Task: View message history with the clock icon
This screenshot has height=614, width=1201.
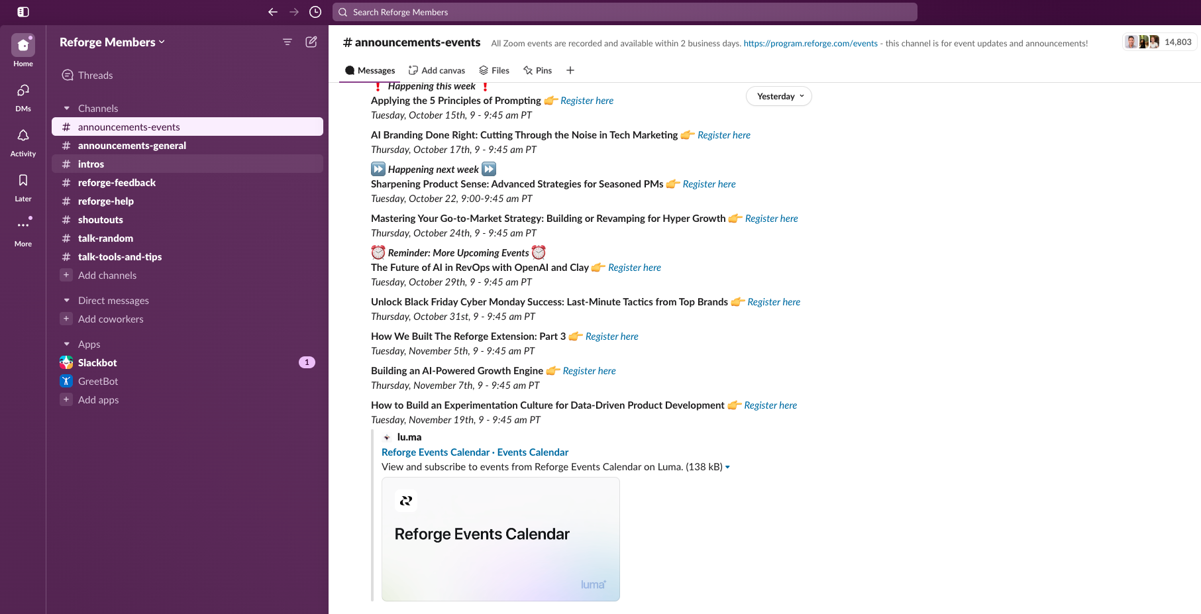Action: 315,11
